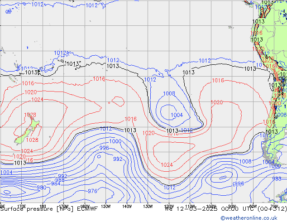Click the '1028' label east of South Island
287x222 pixels.
[32, 140]
